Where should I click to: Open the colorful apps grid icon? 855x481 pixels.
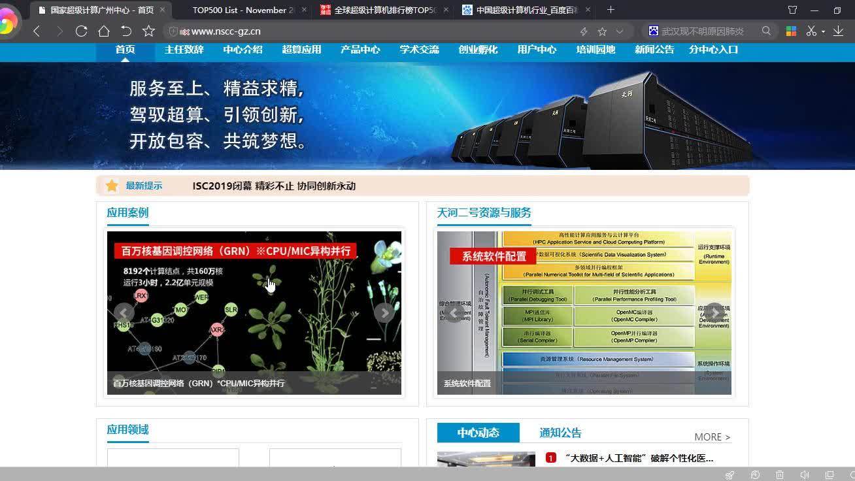coord(791,31)
